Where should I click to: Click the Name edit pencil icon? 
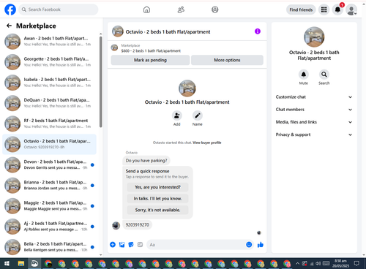pyautogui.click(x=198, y=115)
